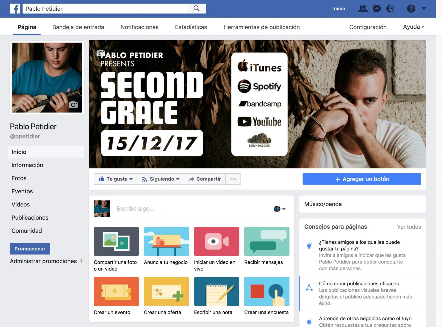Click Agregar un botón button

[362, 179]
